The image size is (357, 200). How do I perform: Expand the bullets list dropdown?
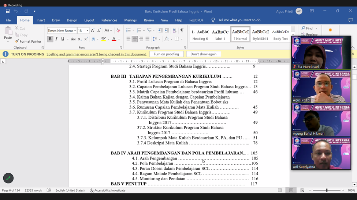[x=133, y=31]
